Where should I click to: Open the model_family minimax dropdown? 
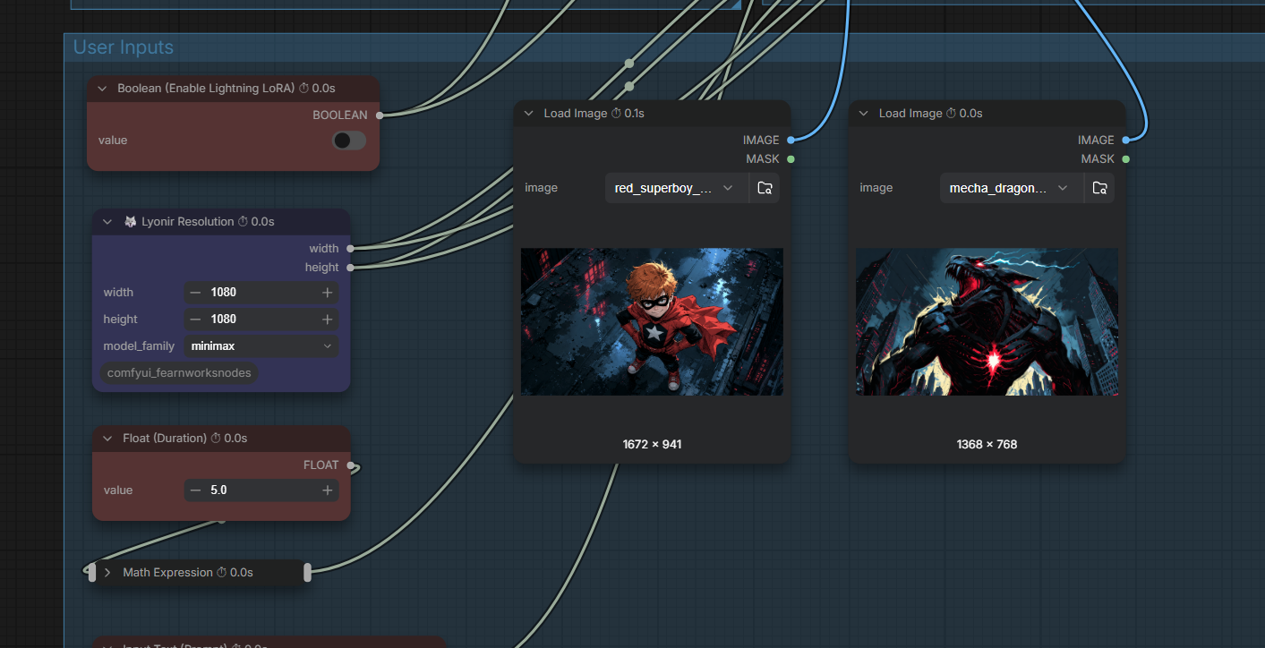(x=261, y=345)
